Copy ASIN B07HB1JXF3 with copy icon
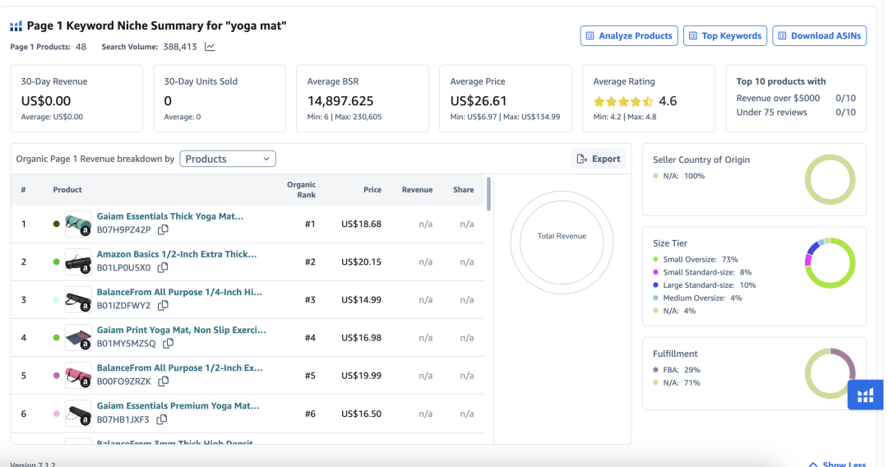 (x=162, y=419)
